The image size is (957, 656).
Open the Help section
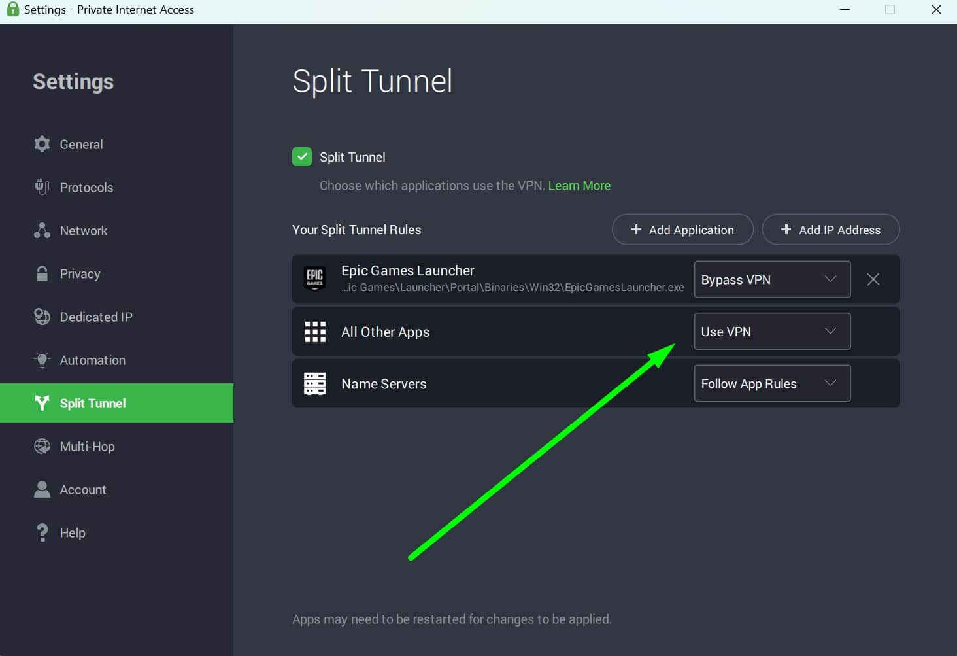coord(116,532)
